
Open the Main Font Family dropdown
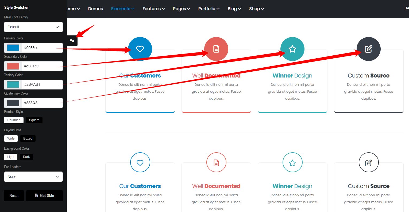(33, 27)
